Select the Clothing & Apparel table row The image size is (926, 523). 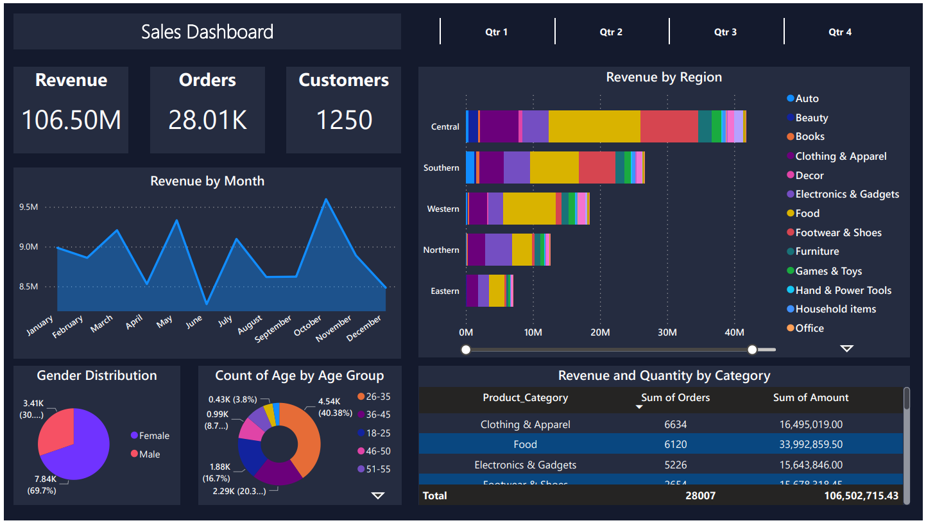tap(660, 424)
